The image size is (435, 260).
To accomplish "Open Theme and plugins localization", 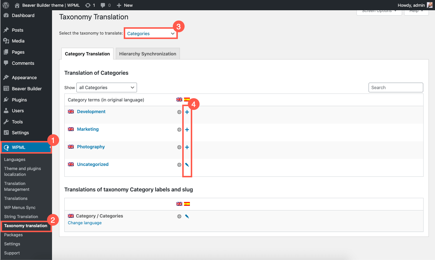I will [x=23, y=171].
